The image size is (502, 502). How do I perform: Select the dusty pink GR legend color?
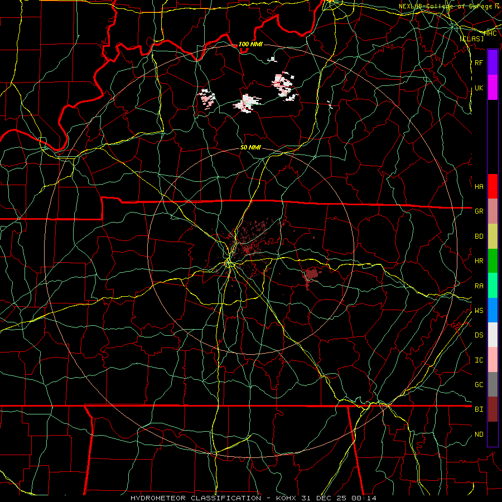493,211
